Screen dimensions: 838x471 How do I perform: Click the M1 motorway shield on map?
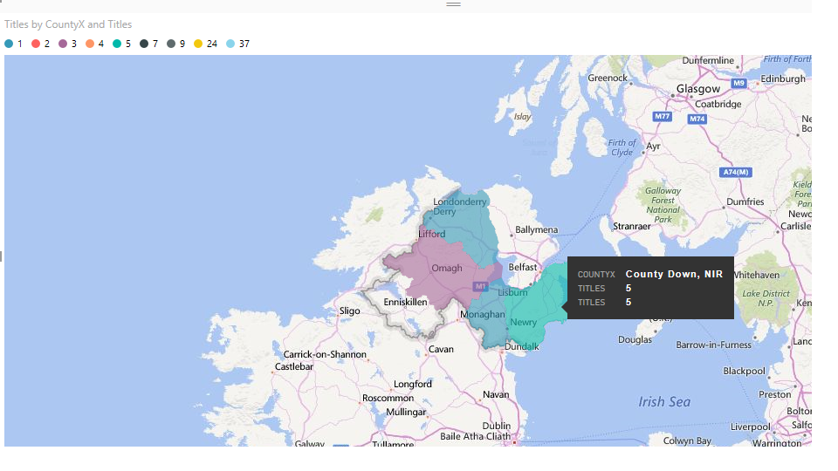[x=480, y=287]
